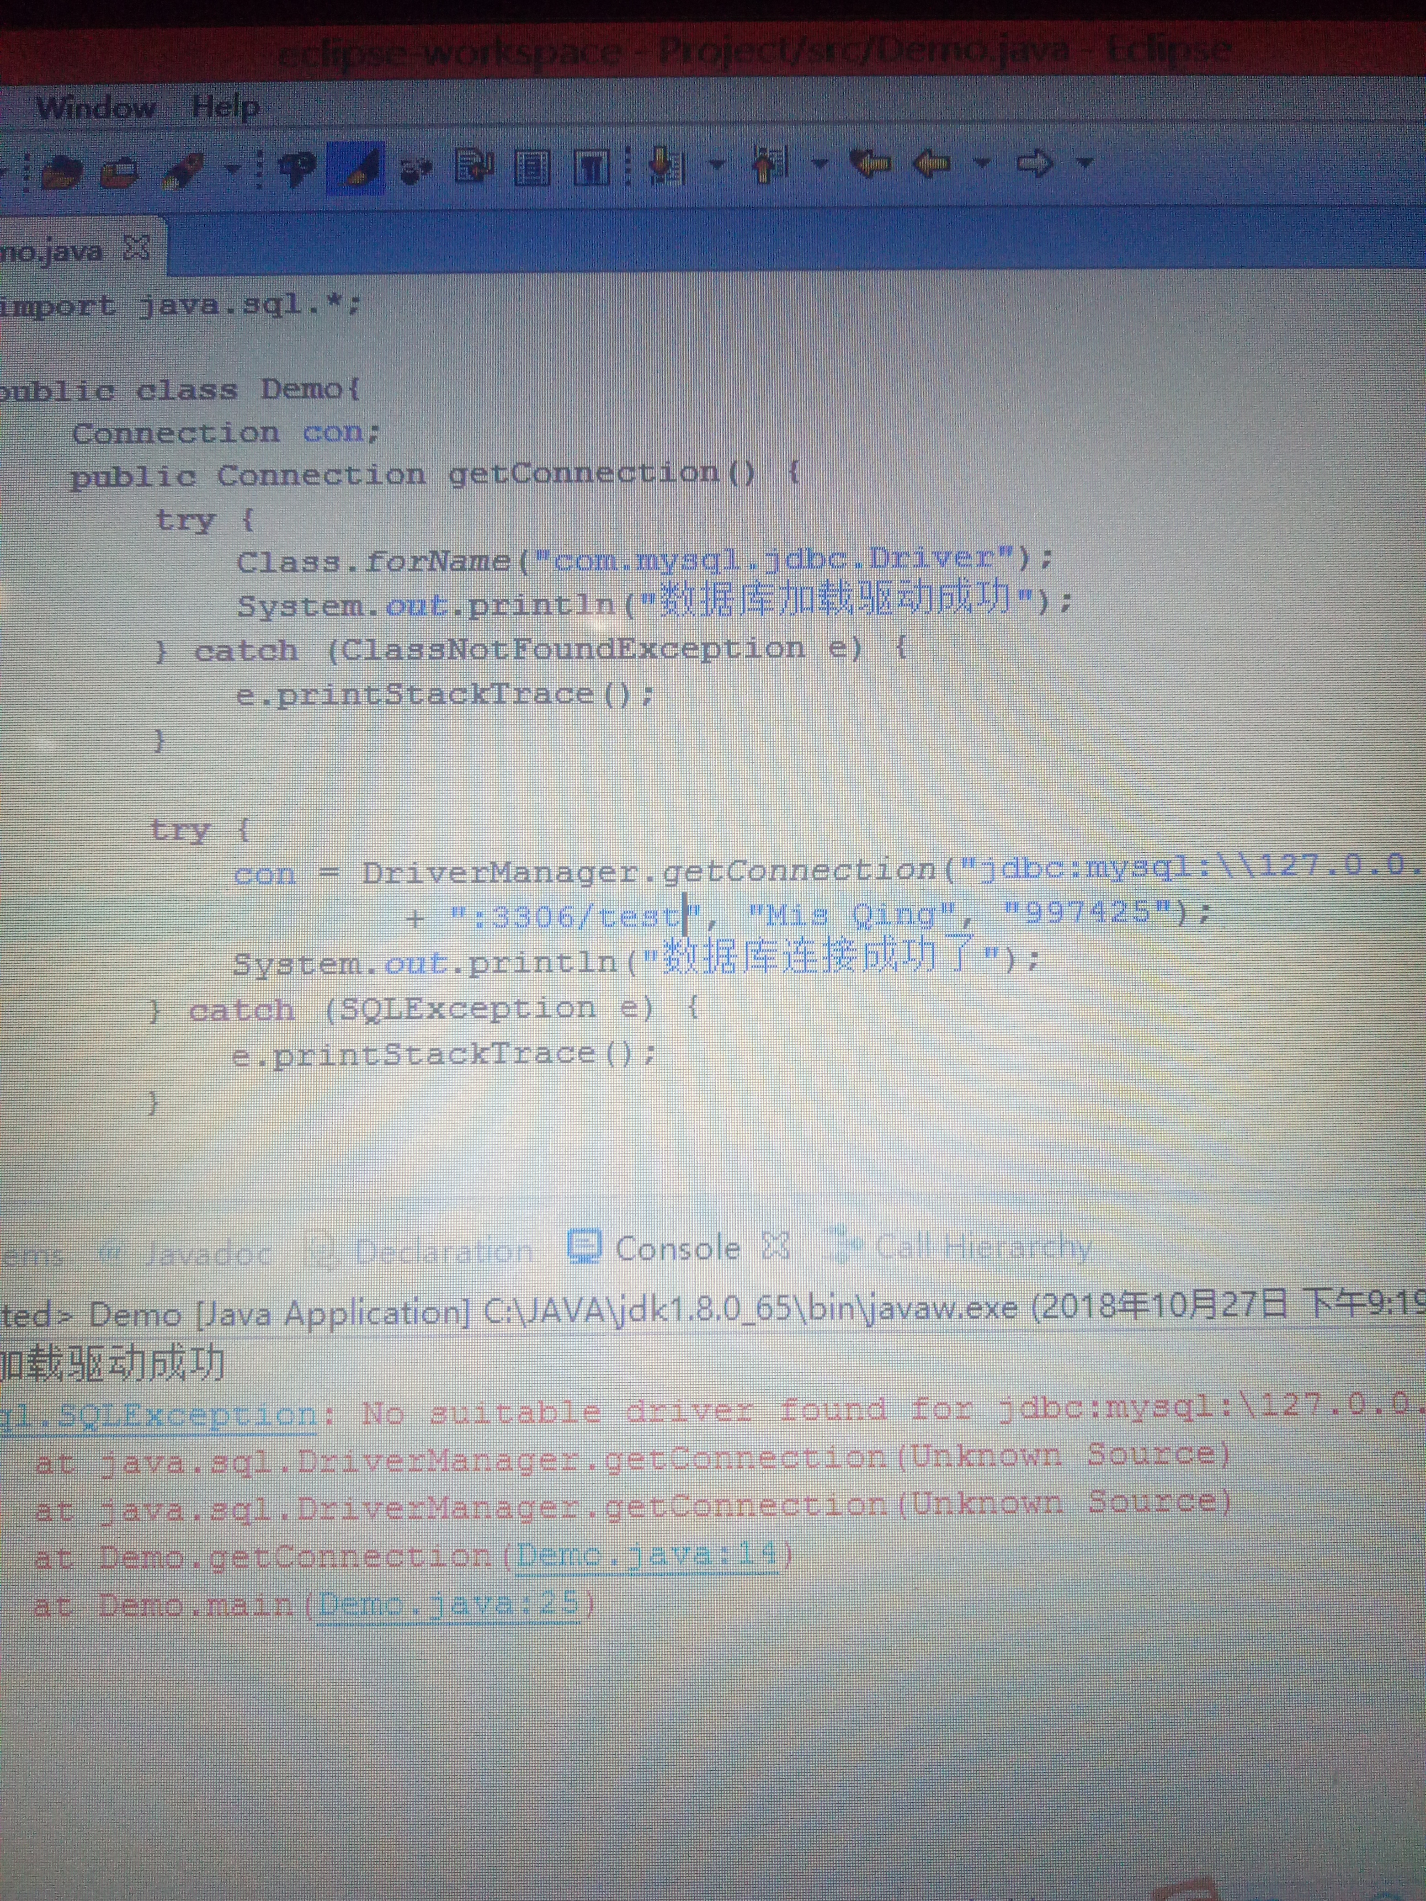Screen dimensions: 1426x1901
Task: Expand the Search icon dropdown arrow
Action: point(232,169)
